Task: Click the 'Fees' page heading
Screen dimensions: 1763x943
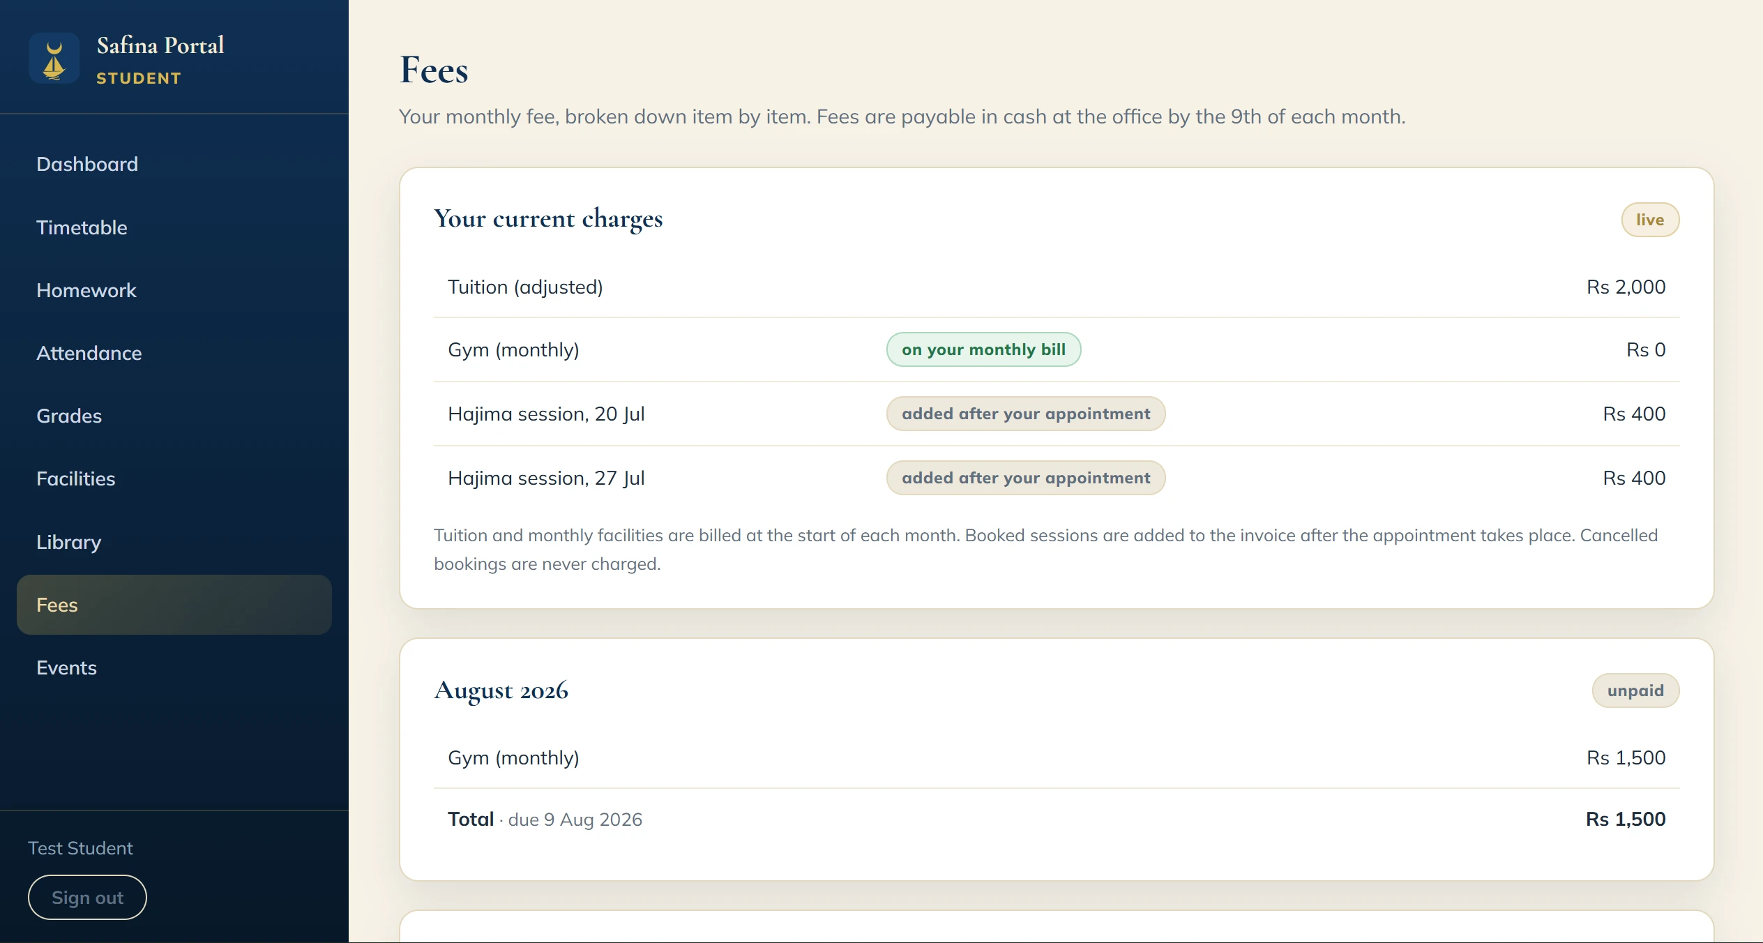Action: coord(434,70)
